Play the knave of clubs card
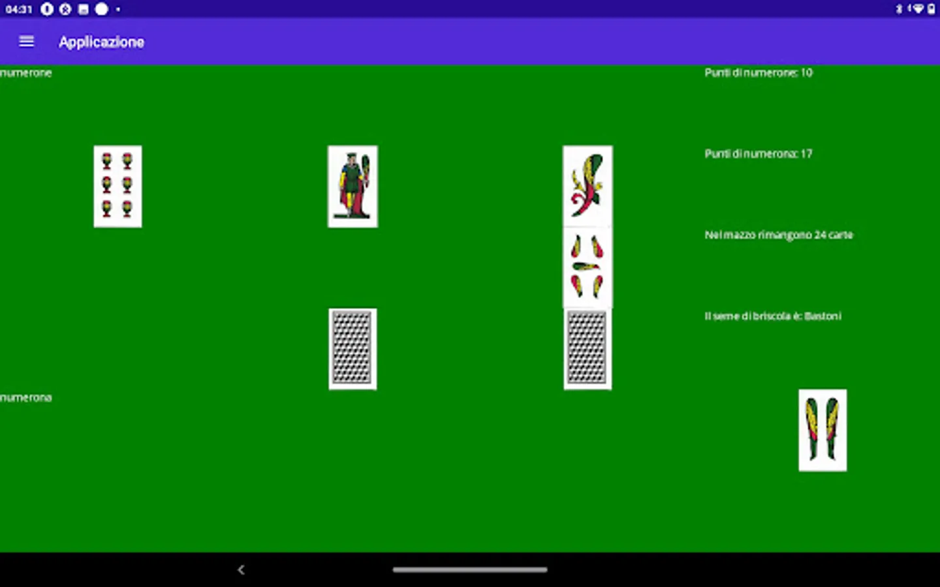Screen dimensions: 940x587 (352, 187)
